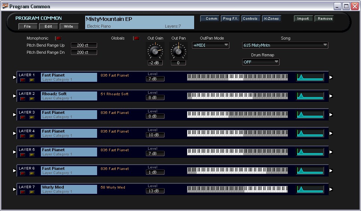Toggle Layer 4 red LED button
This screenshot has height=211, width=361.
[22, 136]
